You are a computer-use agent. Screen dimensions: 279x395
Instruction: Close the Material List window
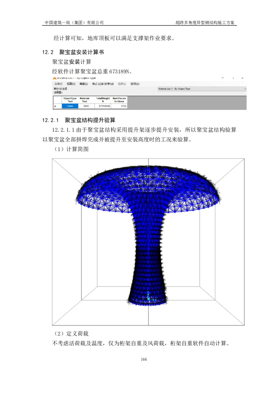(x=244, y=78)
